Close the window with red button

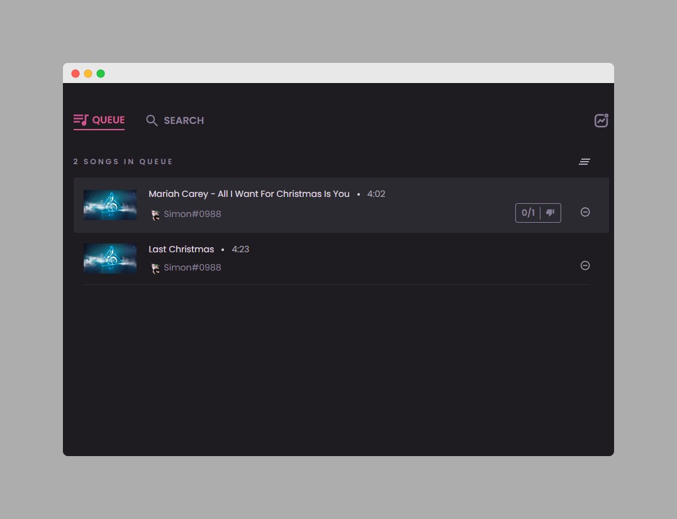pos(76,74)
